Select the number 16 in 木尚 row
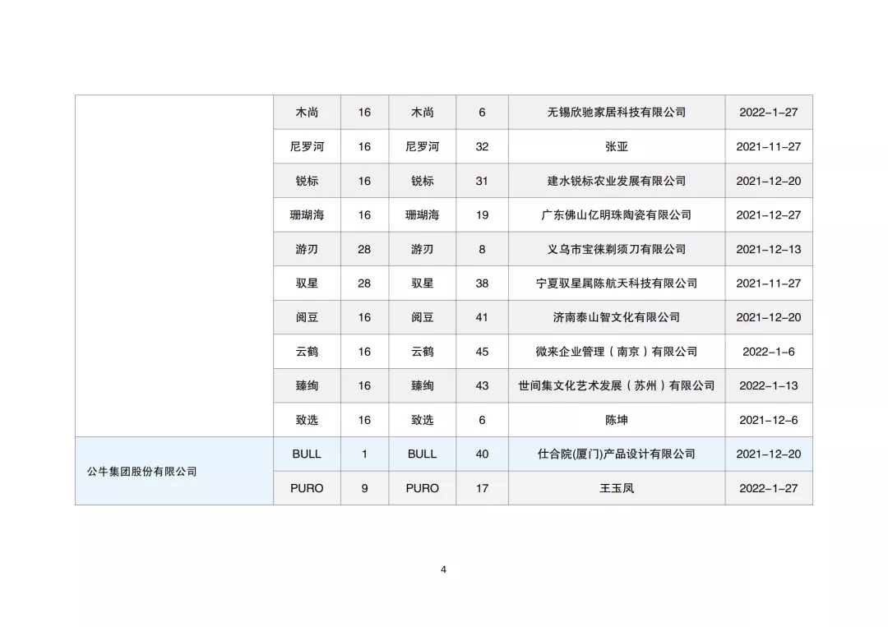Screen dimensions: 888x627 tap(364, 112)
